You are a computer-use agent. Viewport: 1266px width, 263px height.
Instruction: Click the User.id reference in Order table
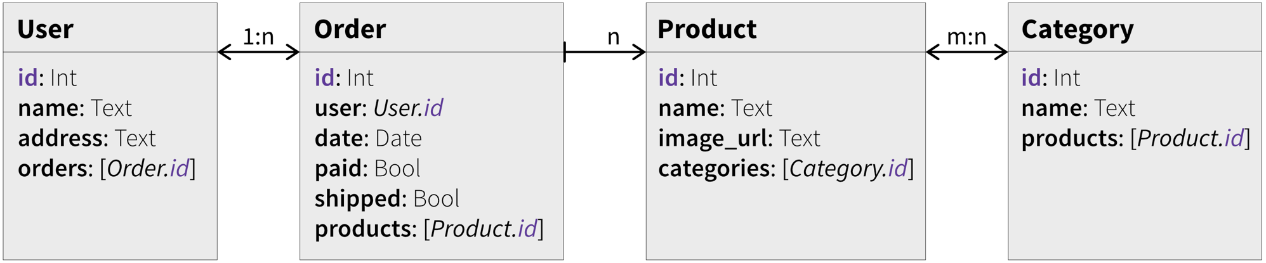coord(408,108)
